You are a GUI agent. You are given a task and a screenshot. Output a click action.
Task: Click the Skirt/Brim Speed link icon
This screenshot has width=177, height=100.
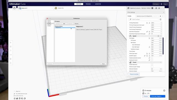tap(145, 56)
